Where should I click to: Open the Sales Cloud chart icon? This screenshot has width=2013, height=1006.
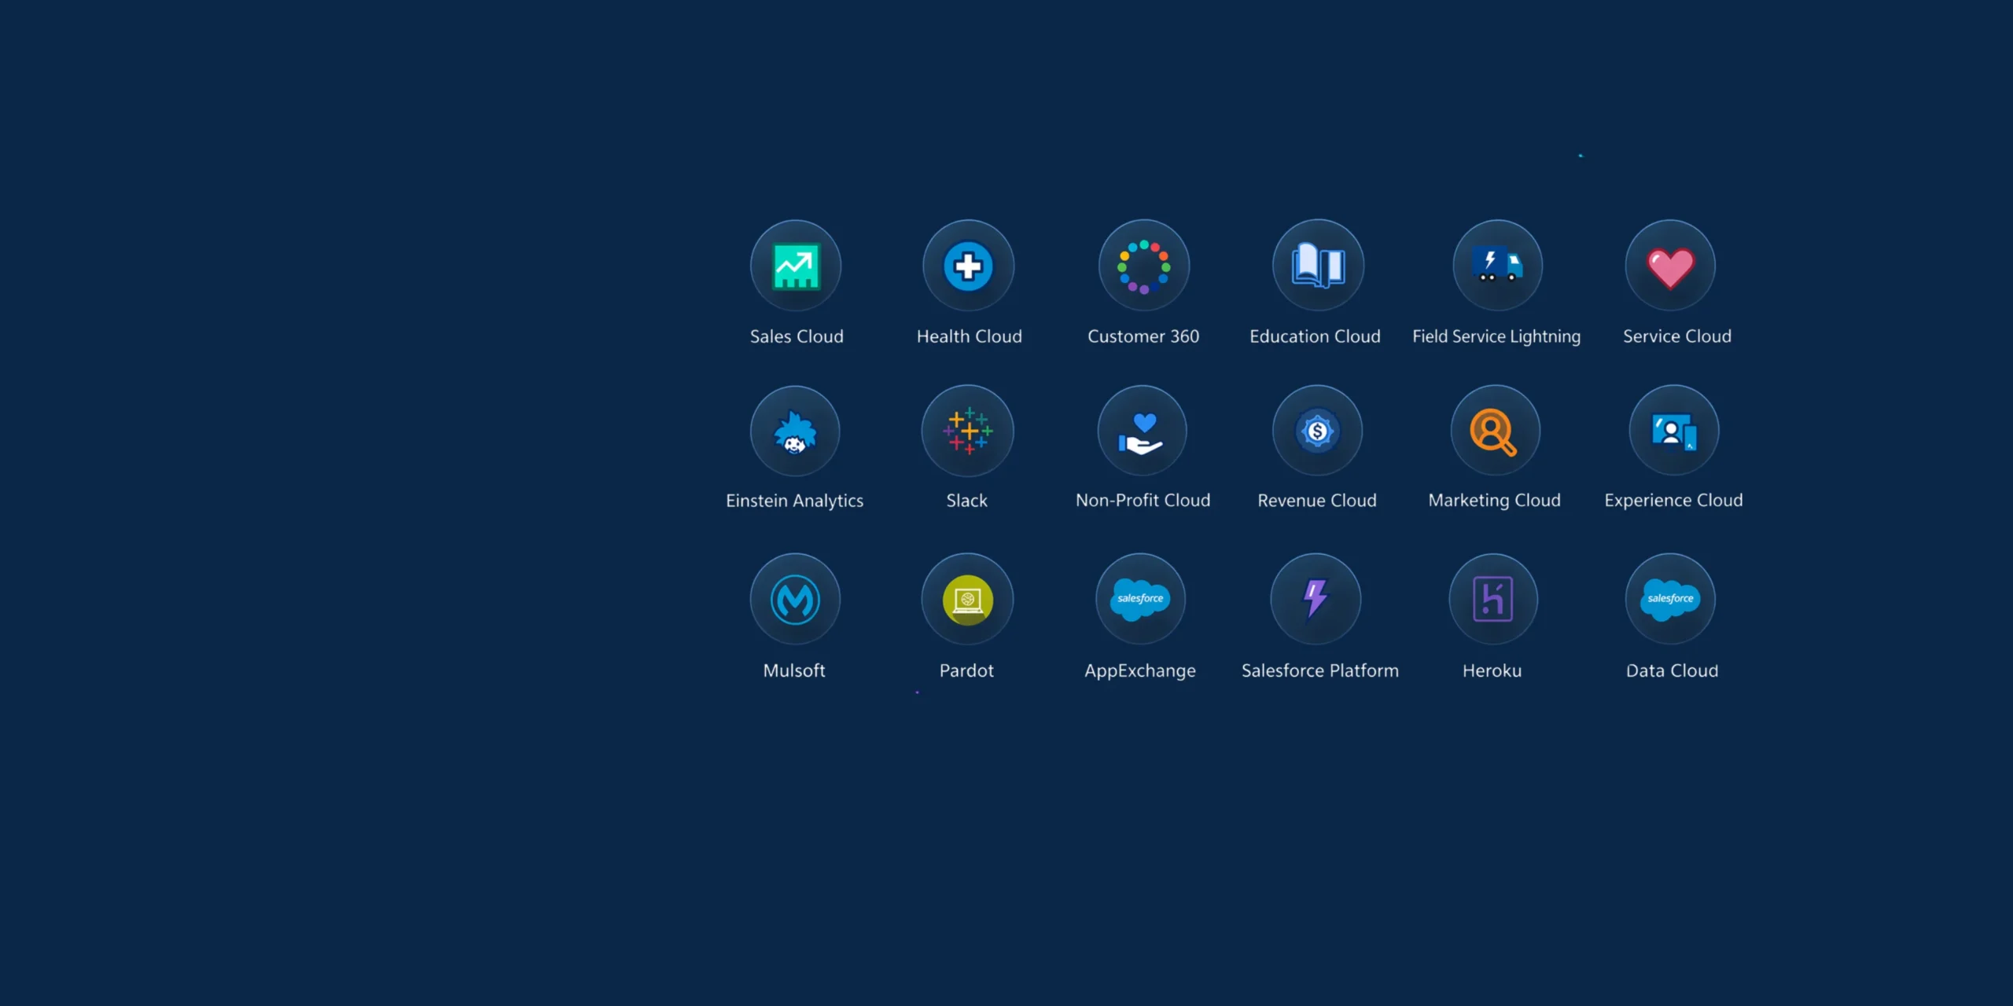pyautogui.click(x=796, y=266)
